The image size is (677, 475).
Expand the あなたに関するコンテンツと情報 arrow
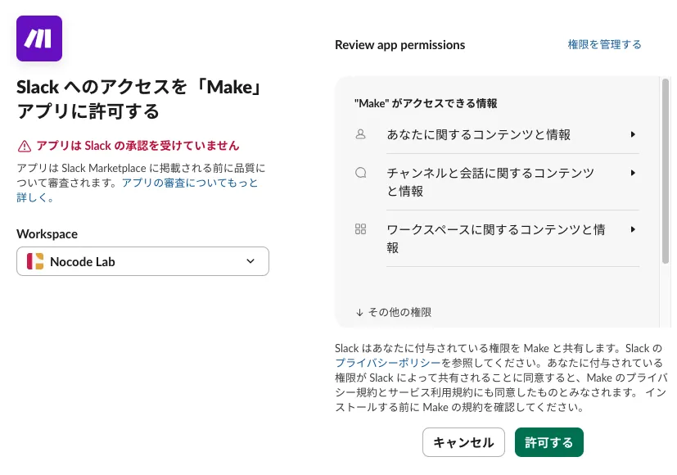coord(633,134)
